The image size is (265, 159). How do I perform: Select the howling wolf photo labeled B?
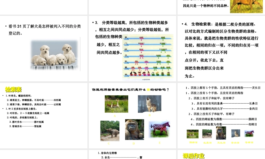click(x=149, y=104)
